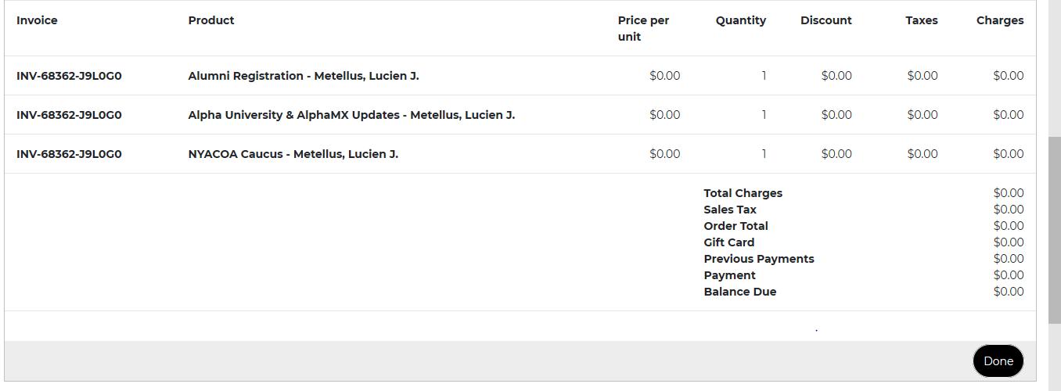Click the Total Charges label
The image size is (1061, 391).
click(743, 193)
